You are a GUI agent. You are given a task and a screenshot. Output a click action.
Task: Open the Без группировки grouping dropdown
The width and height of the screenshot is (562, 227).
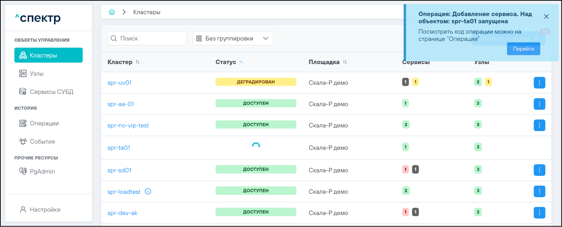233,39
